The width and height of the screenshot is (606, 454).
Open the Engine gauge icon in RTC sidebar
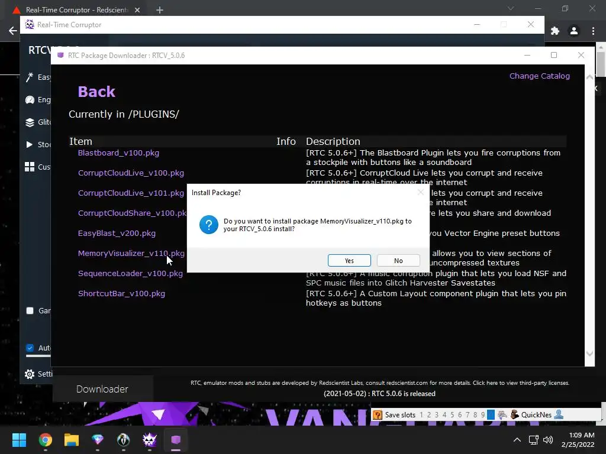pos(30,99)
